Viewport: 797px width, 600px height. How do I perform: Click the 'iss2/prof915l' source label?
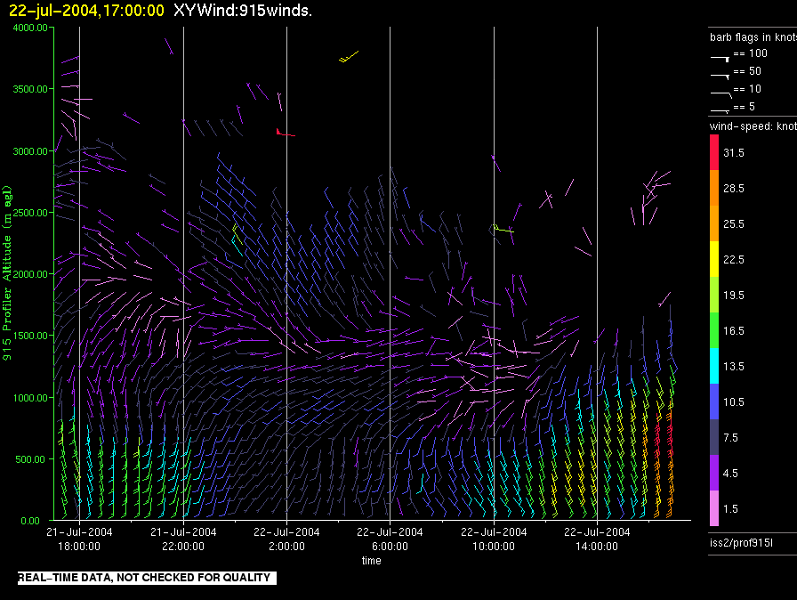tap(741, 543)
